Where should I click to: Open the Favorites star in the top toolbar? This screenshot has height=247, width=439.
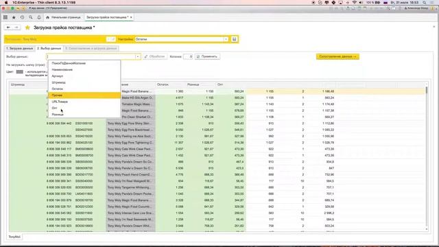point(14,17)
